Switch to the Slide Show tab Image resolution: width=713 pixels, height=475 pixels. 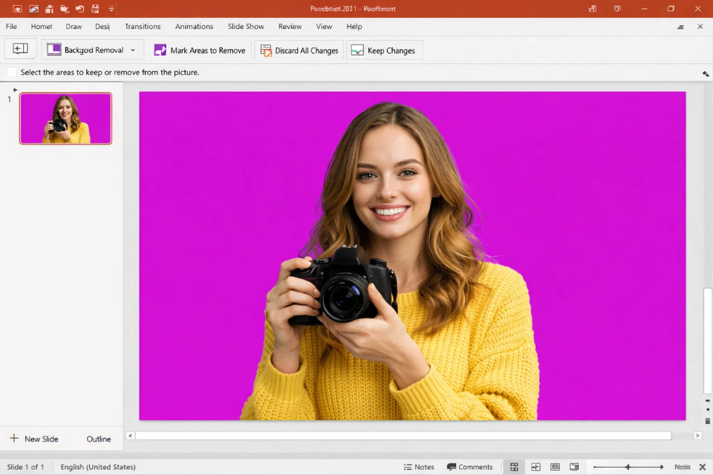(x=245, y=26)
